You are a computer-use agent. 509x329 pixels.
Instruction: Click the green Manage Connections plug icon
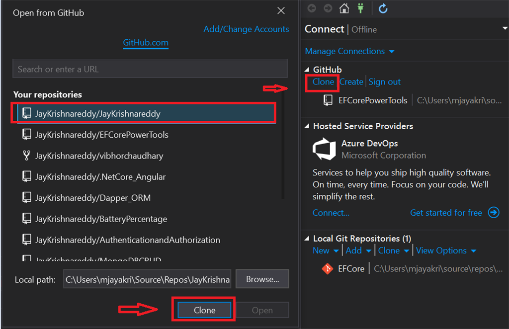pyautogui.click(x=361, y=8)
